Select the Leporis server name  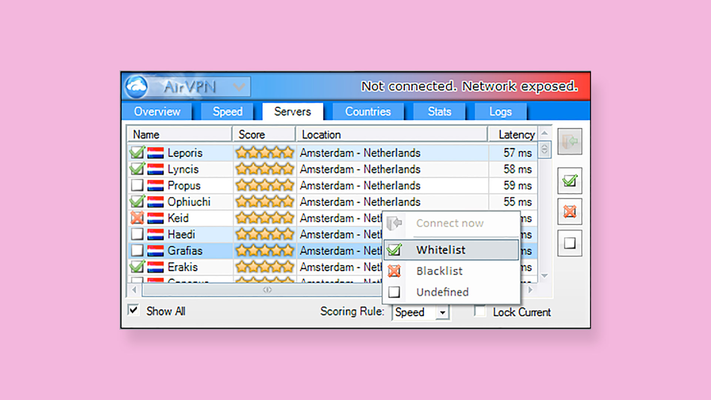185,153
